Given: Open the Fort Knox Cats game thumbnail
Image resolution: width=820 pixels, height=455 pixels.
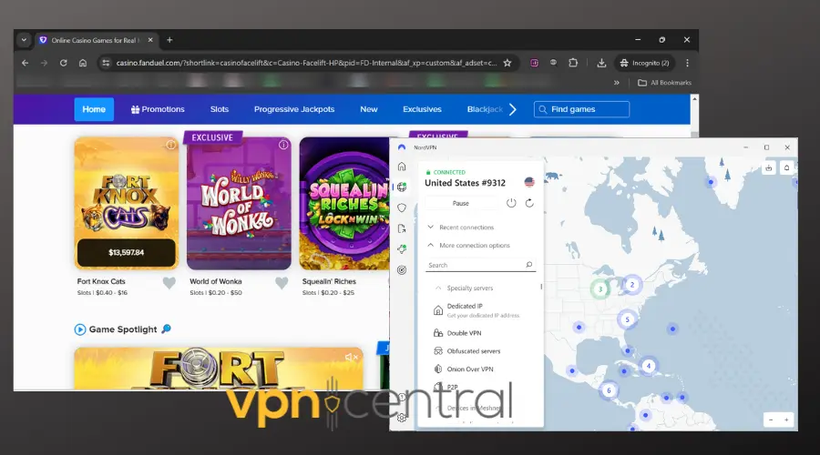Looking at the screenshot, I should click(127, 203).
